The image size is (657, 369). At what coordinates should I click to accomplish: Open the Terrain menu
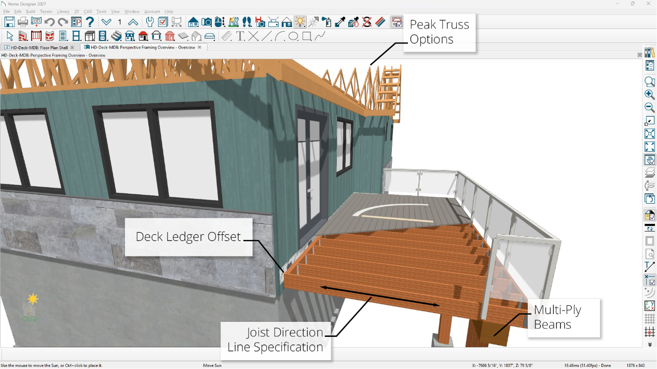46,11
